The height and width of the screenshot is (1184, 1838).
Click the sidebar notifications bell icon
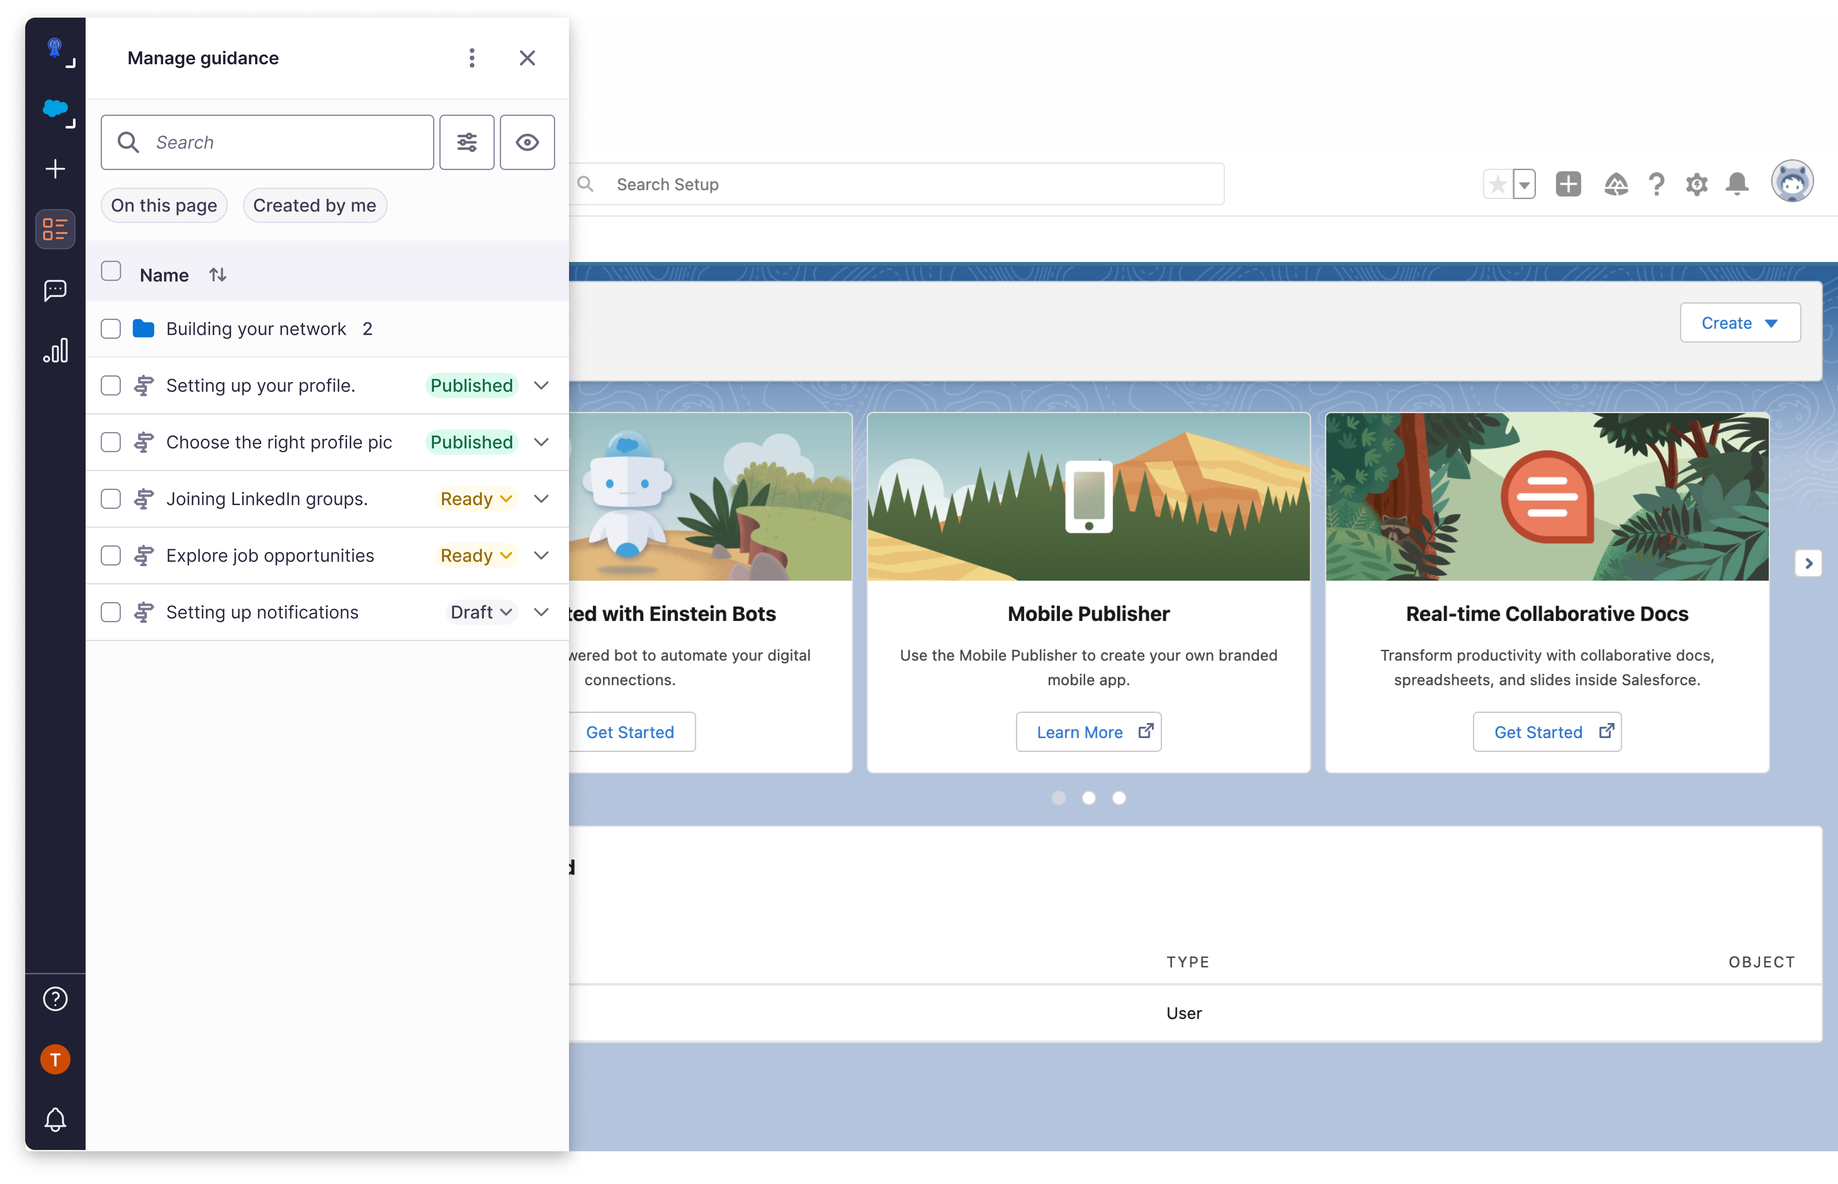click(55, 1119)
